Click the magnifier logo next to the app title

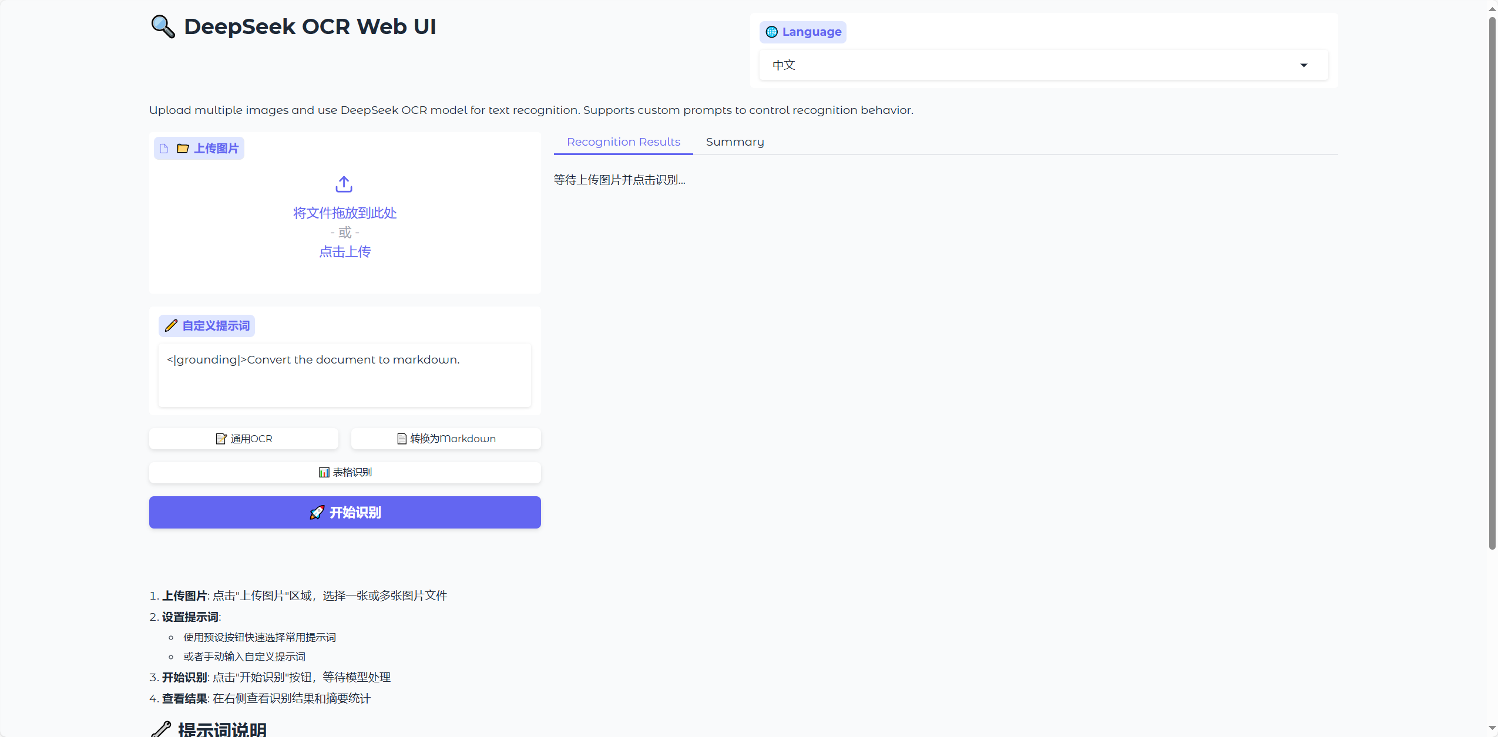pyautogui.click(x=162, y=26)
